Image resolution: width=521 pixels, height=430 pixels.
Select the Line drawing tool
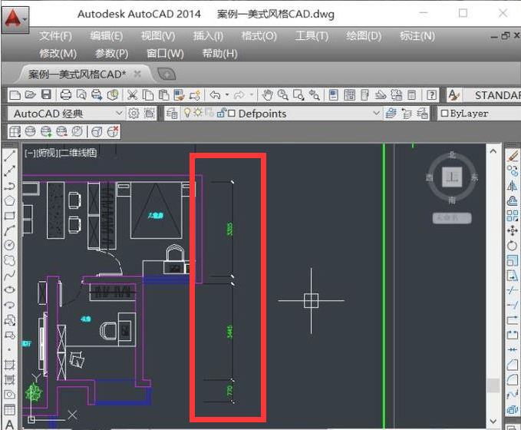tap(10, 156)
